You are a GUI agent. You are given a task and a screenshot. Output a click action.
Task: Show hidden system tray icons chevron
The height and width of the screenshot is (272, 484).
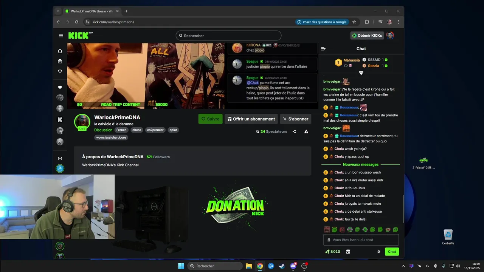pyautogui.click(x=403, y=266)
